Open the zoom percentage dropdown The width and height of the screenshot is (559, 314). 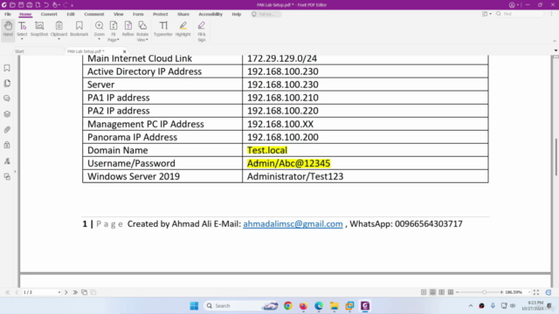529,292
